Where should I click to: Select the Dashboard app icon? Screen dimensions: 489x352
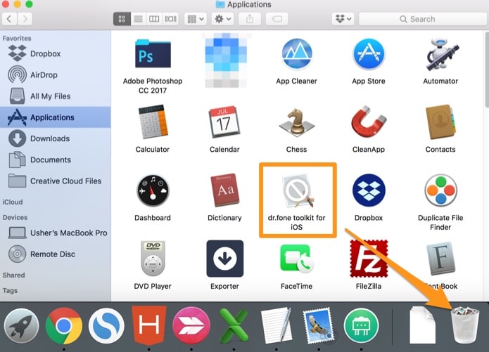153,190
